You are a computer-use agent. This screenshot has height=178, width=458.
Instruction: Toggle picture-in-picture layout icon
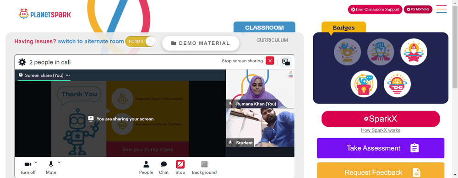286,62
